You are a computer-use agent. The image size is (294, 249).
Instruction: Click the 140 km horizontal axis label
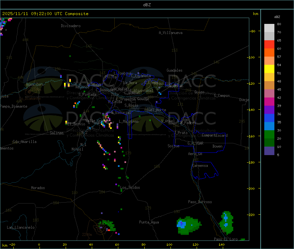click(x=221, y=244)
